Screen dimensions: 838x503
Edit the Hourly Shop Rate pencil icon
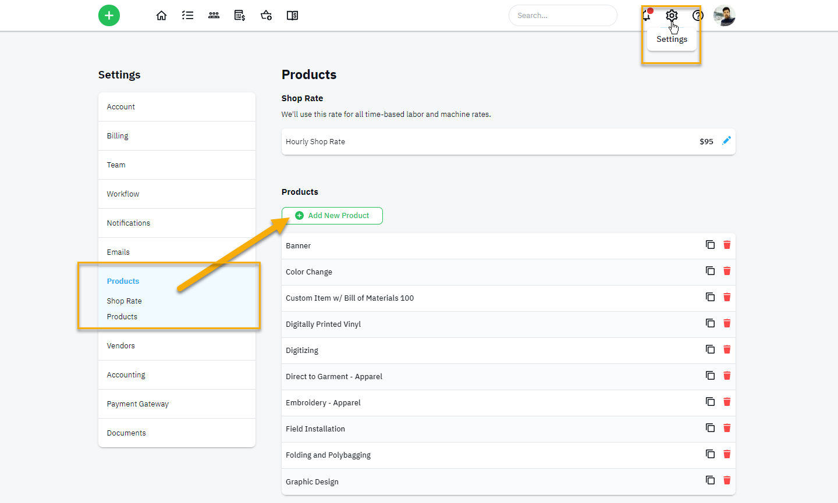pos(726,141)
